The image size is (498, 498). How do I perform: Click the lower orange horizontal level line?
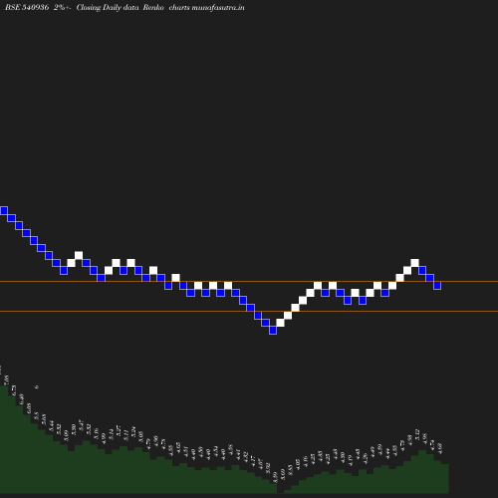point(249,312)
